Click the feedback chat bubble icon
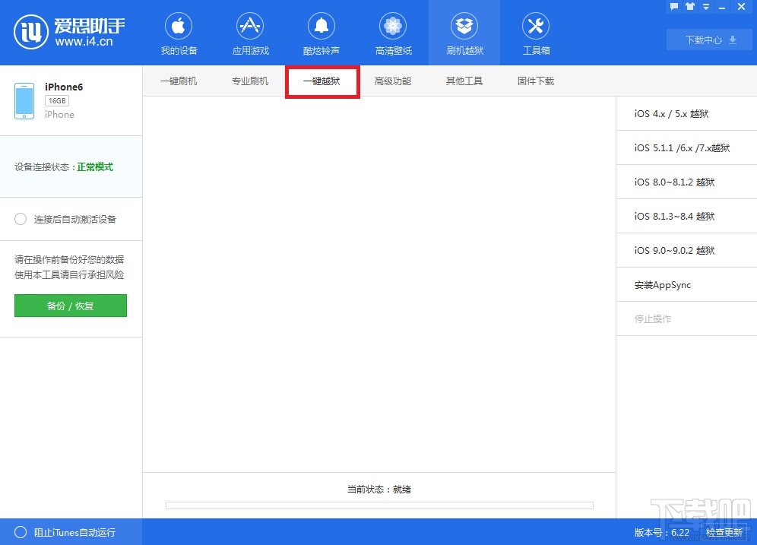This screenshot has height=545, width=757. click(674, 6)
